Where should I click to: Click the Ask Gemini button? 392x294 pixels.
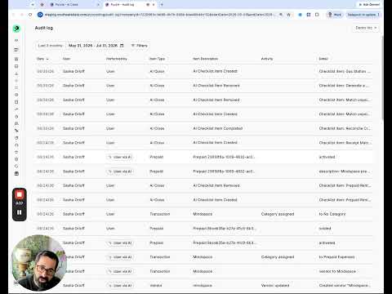click(369, 5)
